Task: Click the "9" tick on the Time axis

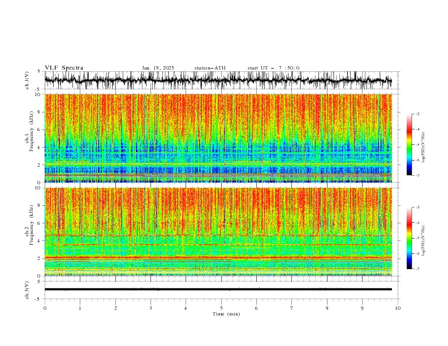Action: pos(362,308)
